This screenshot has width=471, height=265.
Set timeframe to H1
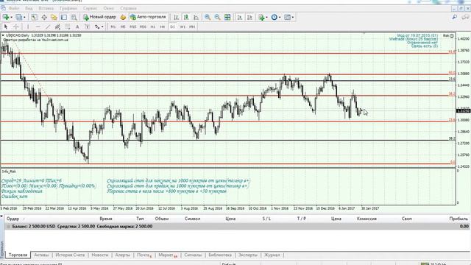click(152, 26)
